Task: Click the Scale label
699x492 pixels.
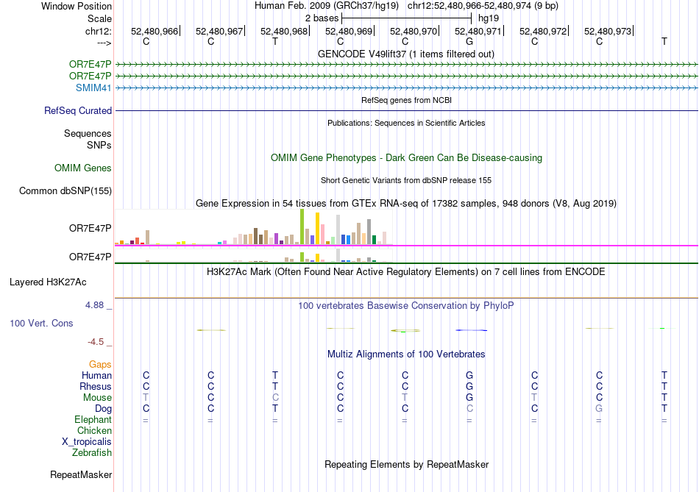Action: pyautogui.click(x=99, y=18)
